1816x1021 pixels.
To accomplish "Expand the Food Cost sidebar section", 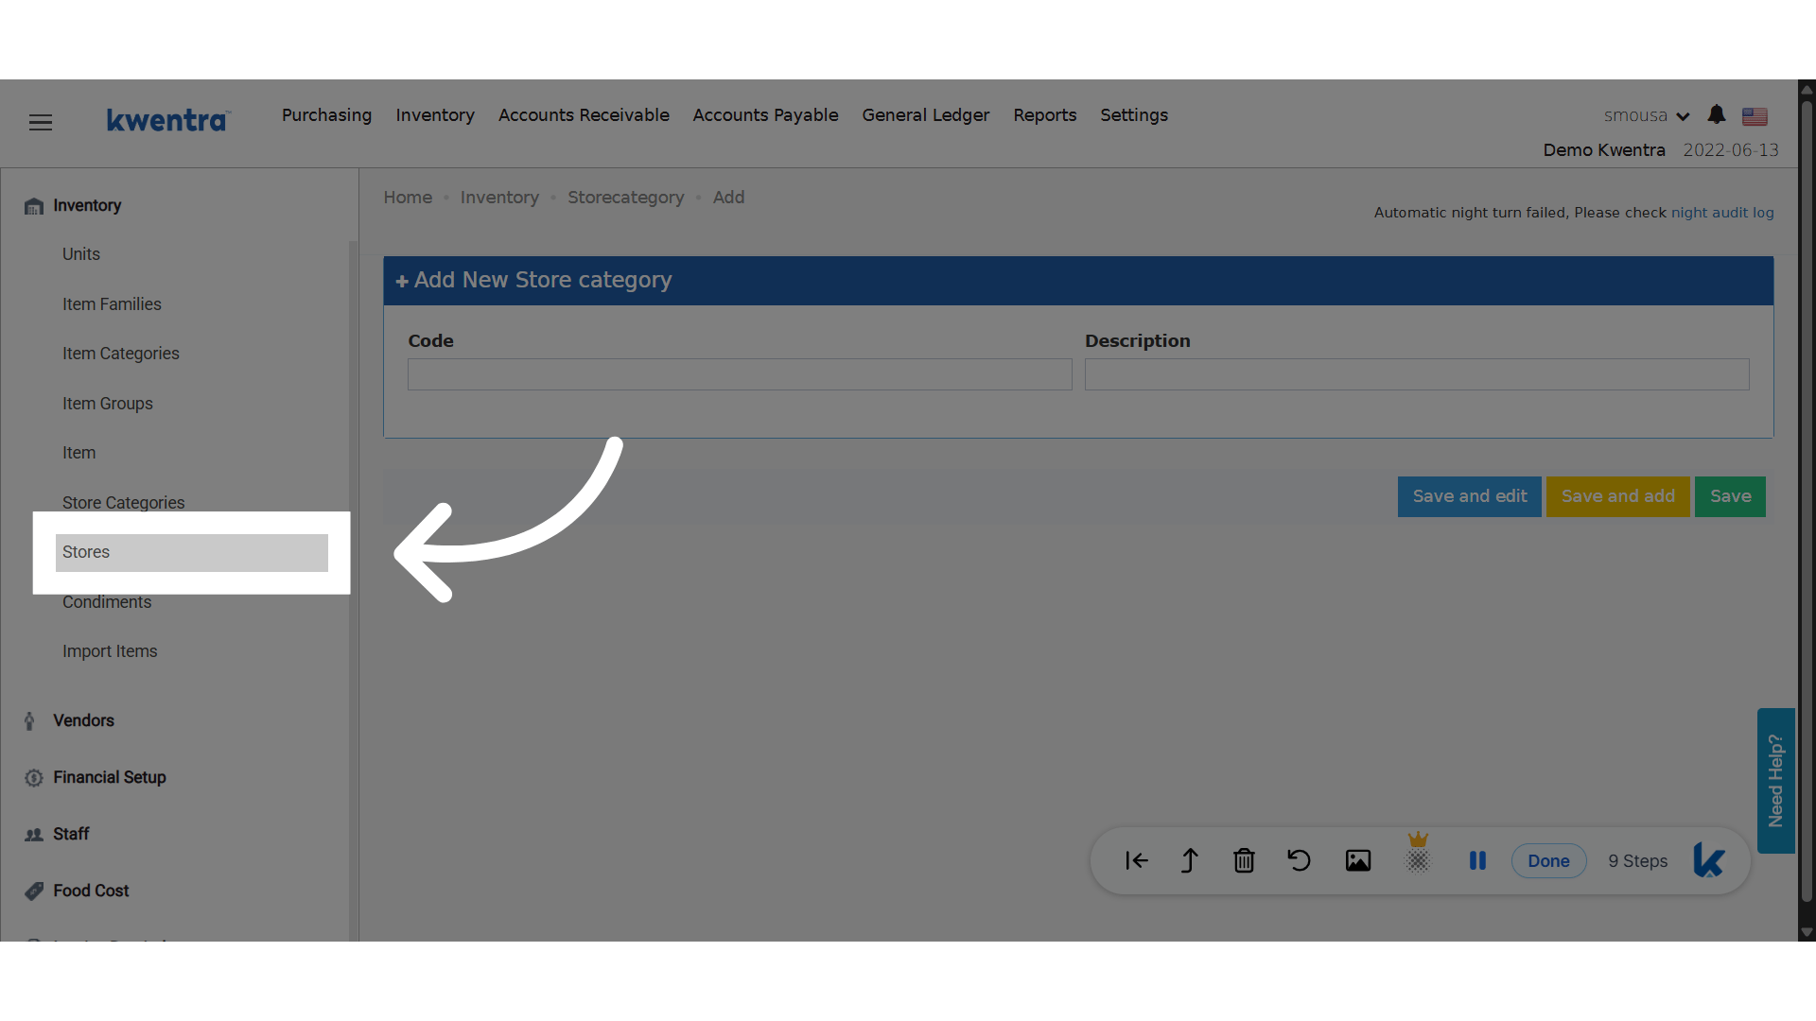I will (91, 891).
